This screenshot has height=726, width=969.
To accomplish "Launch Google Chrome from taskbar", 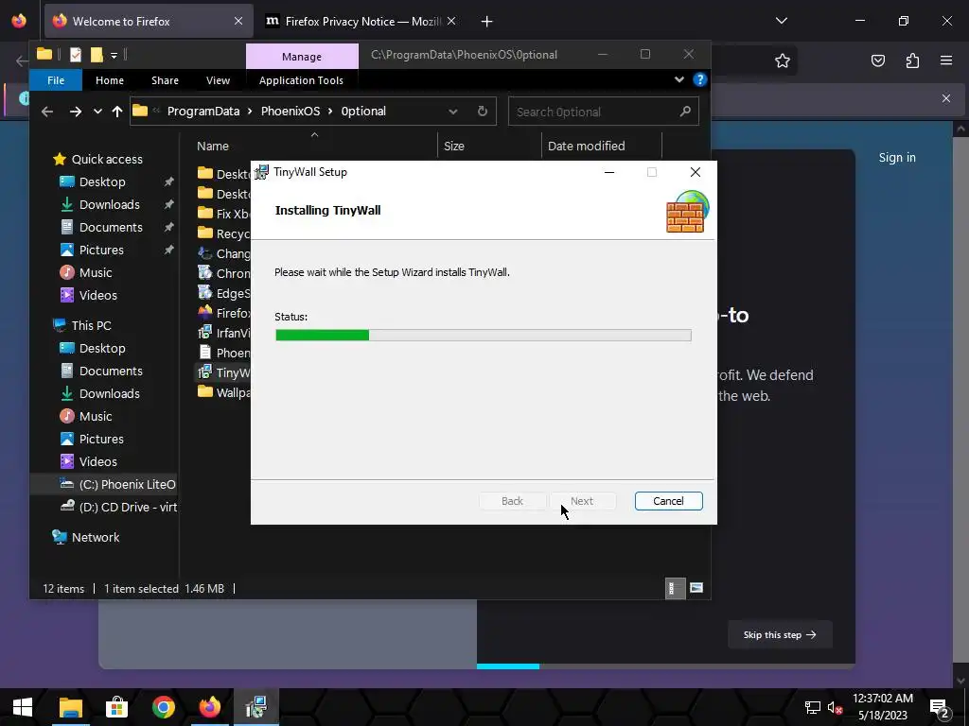I will [163, 707].
